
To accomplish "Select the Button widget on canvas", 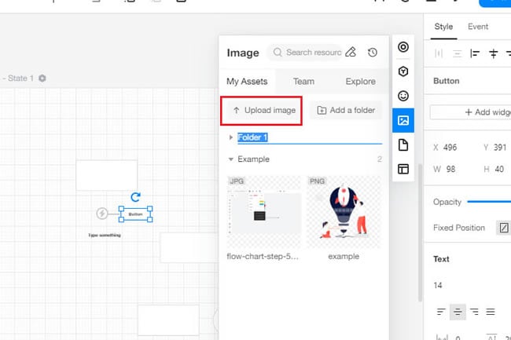I will [x=135, y=214].
